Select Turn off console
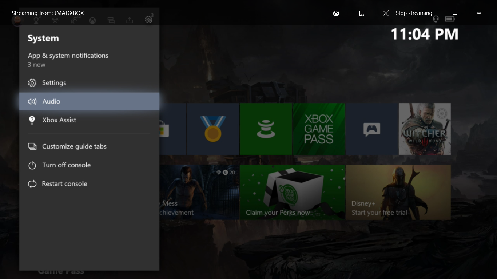This screenshot has width=497, height=279. pos(89,165)
